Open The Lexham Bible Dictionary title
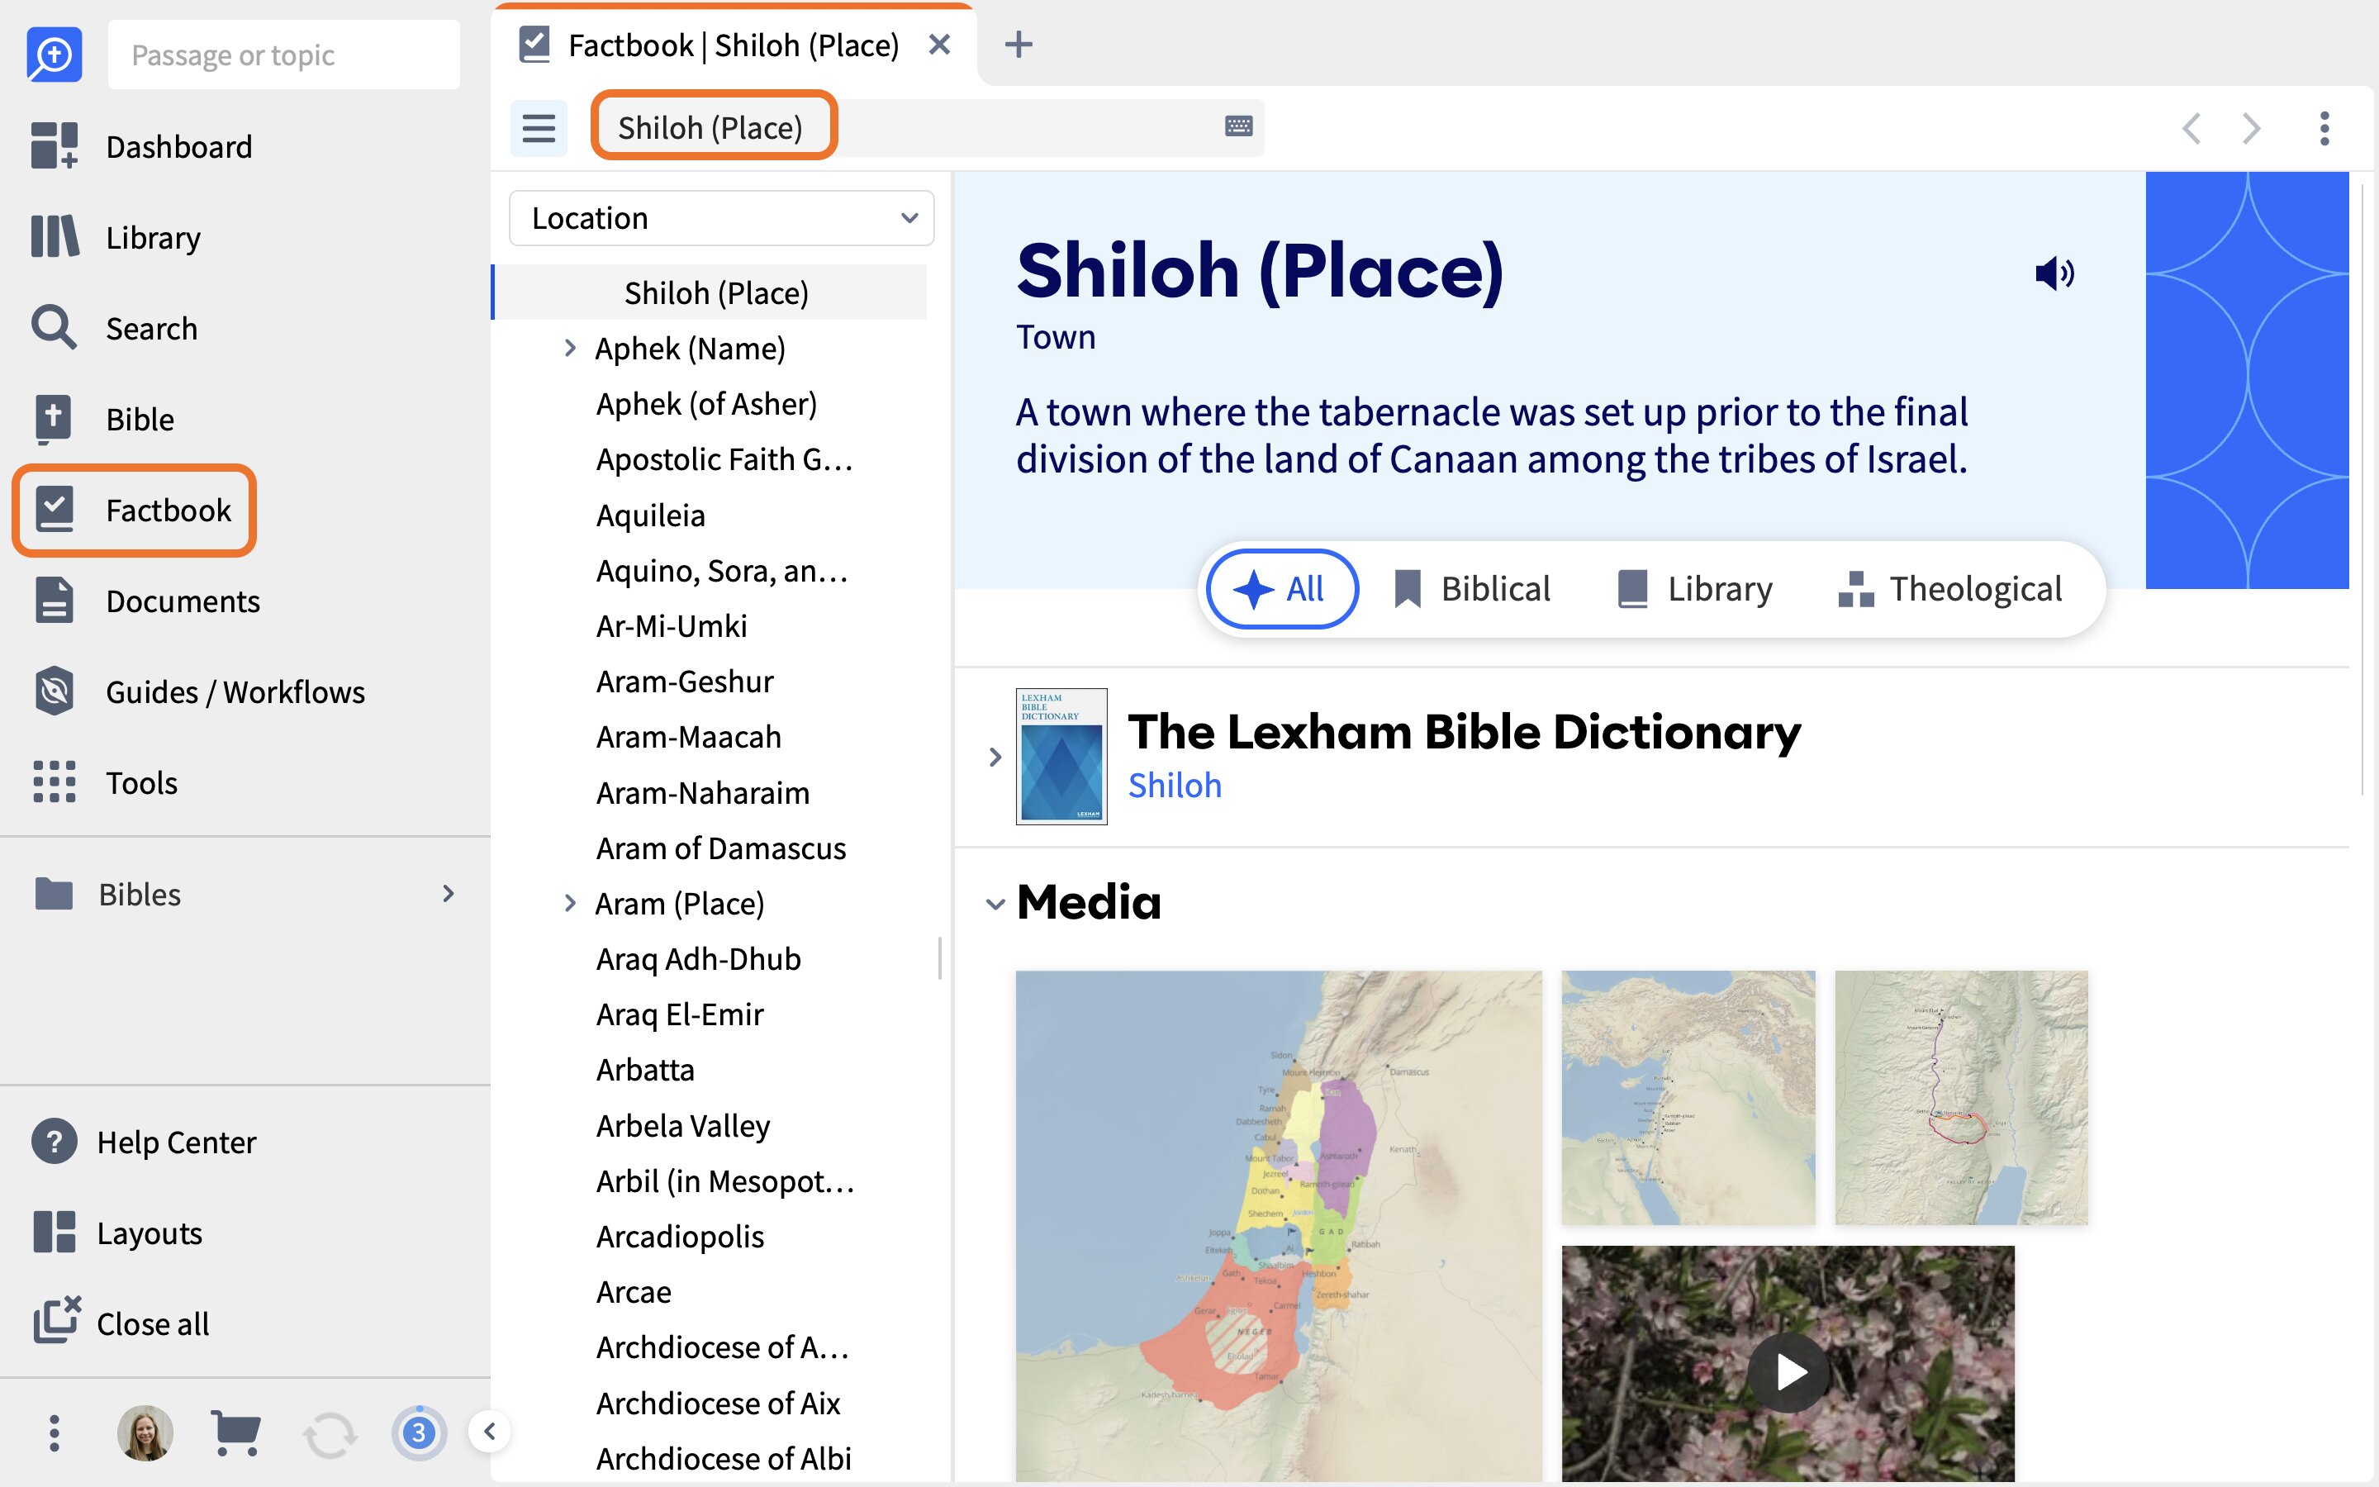The height and width of the screenshot is (1487, 2379). (x=1464, y=732)
